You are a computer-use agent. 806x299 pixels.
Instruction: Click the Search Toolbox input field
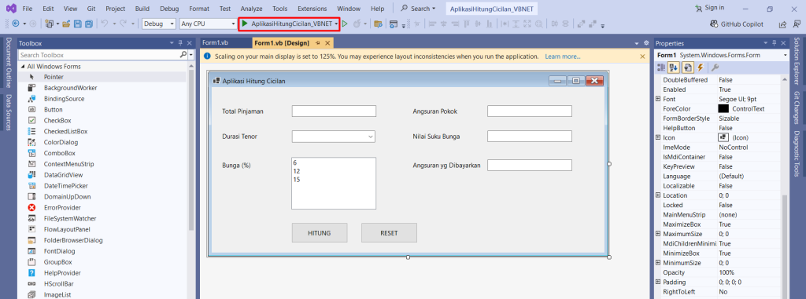click(x=98, y=55)
